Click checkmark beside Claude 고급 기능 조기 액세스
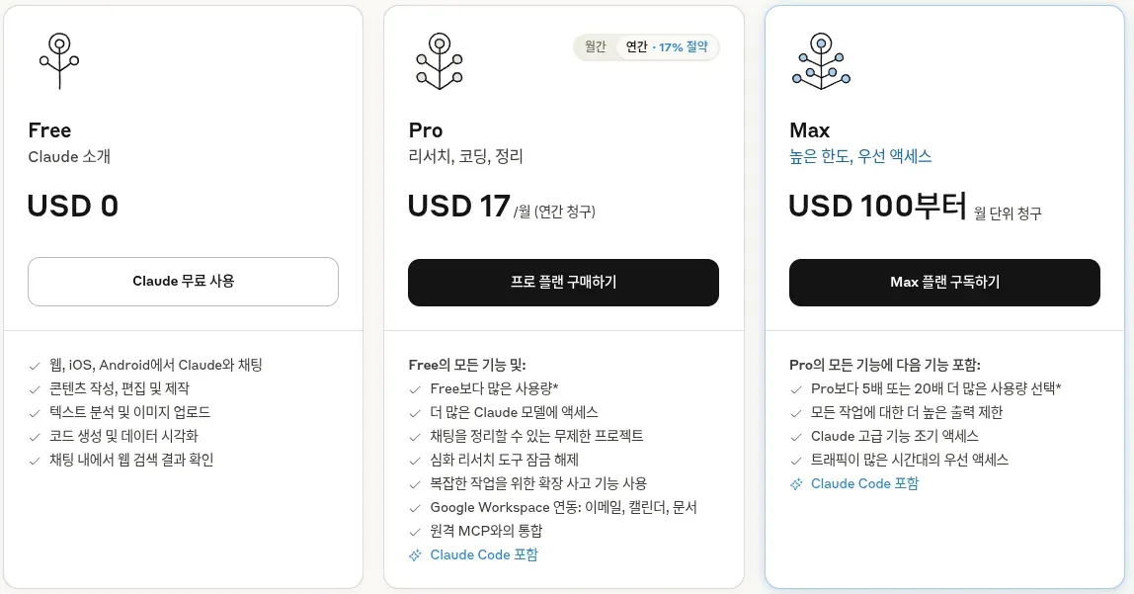 click(x=796, y=437)
